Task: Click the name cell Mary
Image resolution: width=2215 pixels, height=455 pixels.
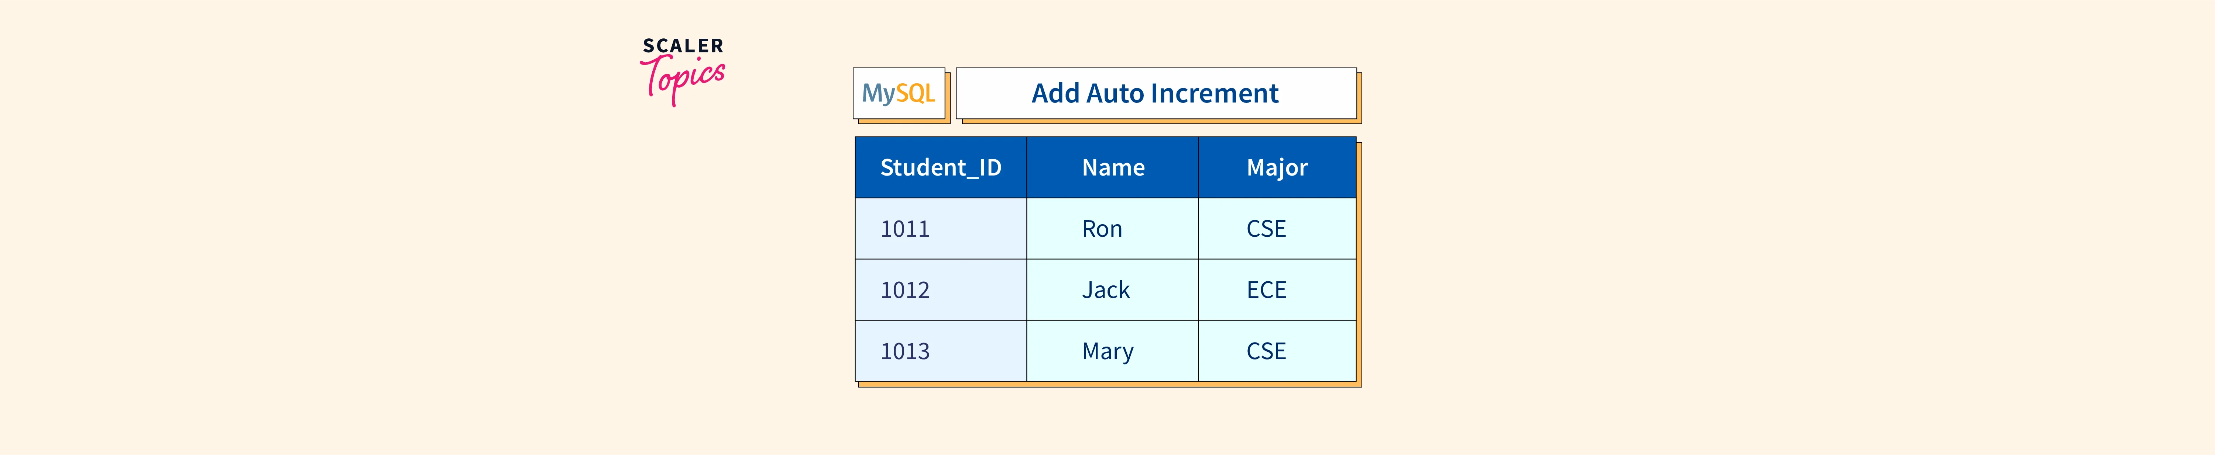Action: 1112,351
